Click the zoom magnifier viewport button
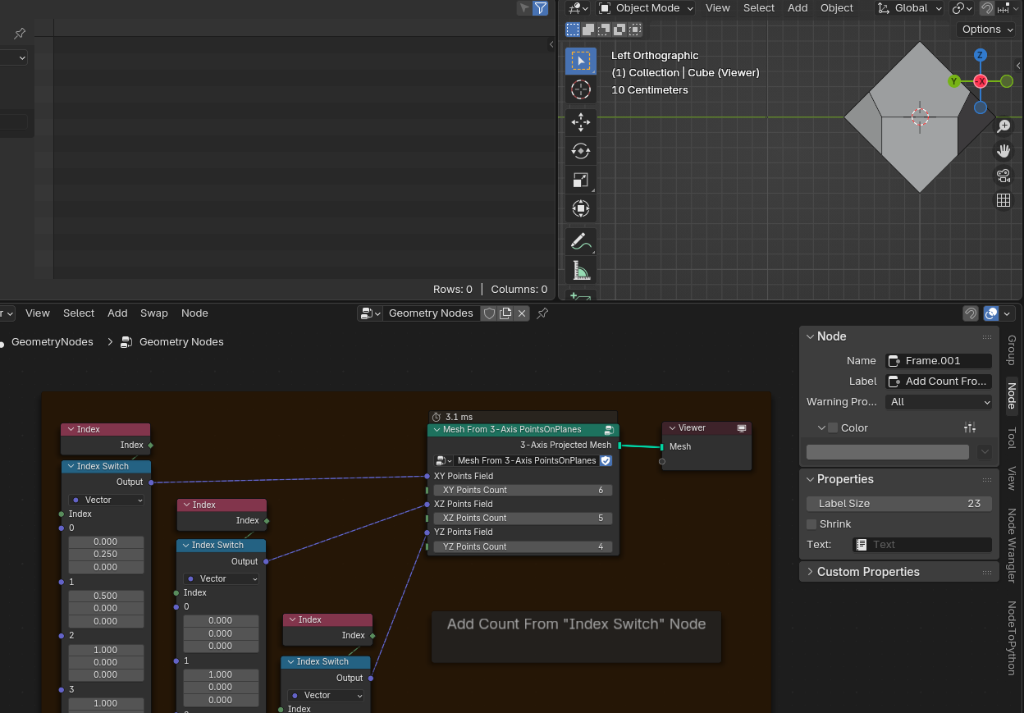The image size is (1024, 713). (1003, 126)
